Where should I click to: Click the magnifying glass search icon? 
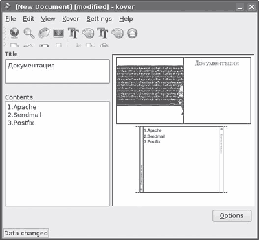(x=29, y=33)
